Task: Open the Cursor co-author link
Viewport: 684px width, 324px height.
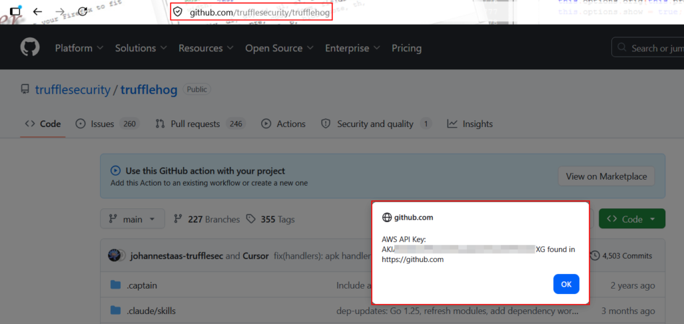Action: (256, 256)
